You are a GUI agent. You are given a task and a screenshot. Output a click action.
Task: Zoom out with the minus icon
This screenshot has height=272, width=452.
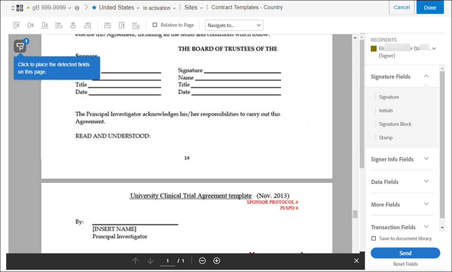[x=202, y=261]
